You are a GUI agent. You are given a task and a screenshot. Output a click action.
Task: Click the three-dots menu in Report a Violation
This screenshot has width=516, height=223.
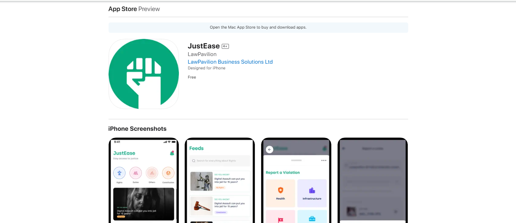pyautogui.click(x=324, y=160)
